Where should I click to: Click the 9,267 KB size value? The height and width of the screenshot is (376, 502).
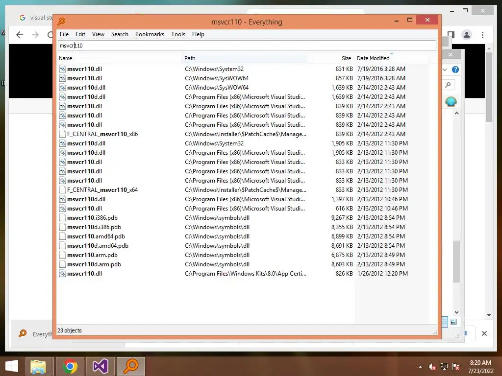point(342,218)
